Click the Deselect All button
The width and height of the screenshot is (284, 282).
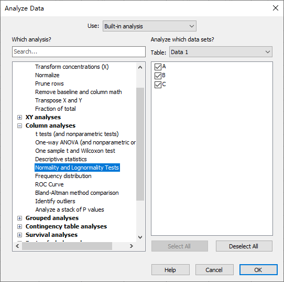tap(244, 246)
